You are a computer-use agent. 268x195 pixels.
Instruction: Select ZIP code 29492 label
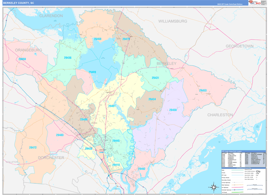[141, 169]
